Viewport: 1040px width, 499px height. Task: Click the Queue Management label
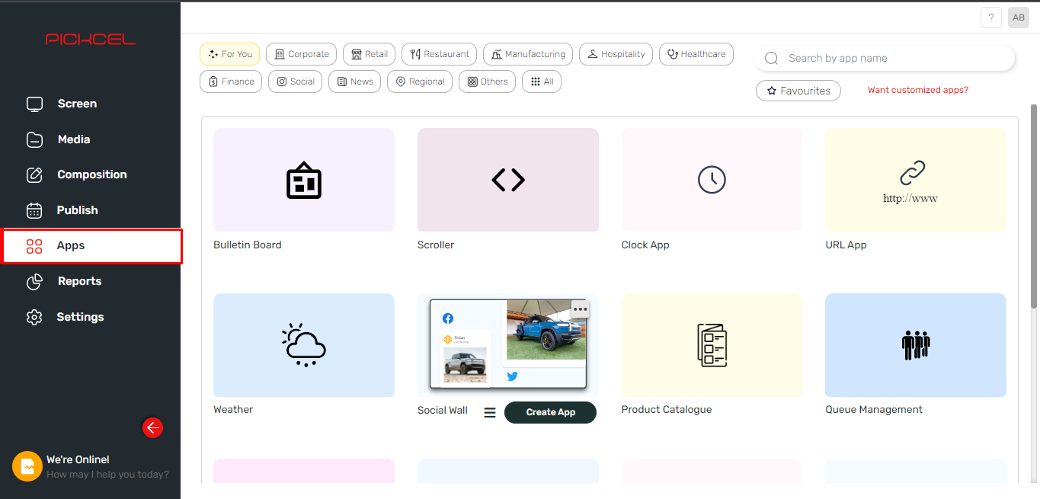874,410
